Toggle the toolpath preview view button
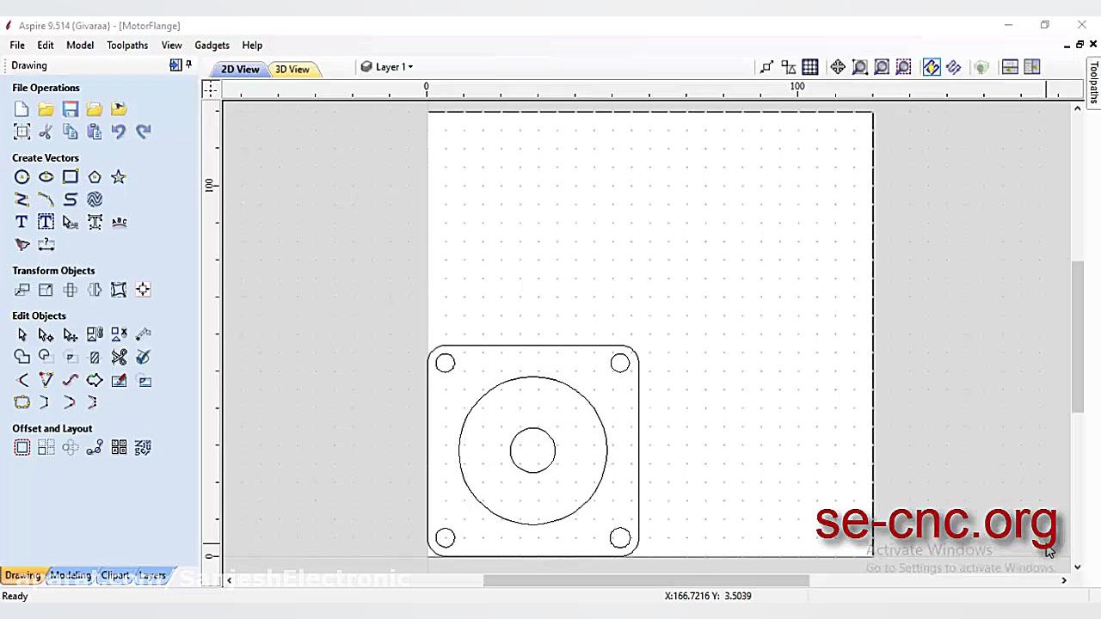 (953, 67)
